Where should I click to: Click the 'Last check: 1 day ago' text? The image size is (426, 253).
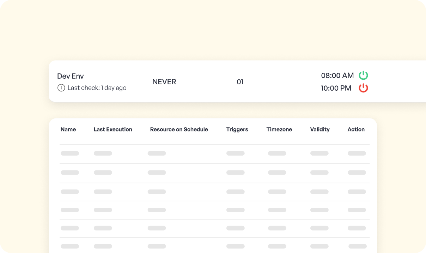97,88
